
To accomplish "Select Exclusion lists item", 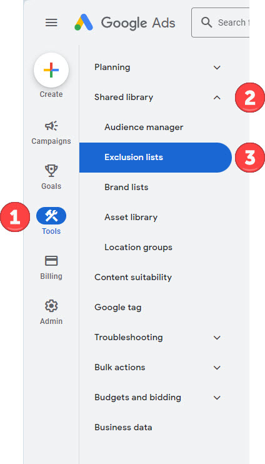I will 156,158.
